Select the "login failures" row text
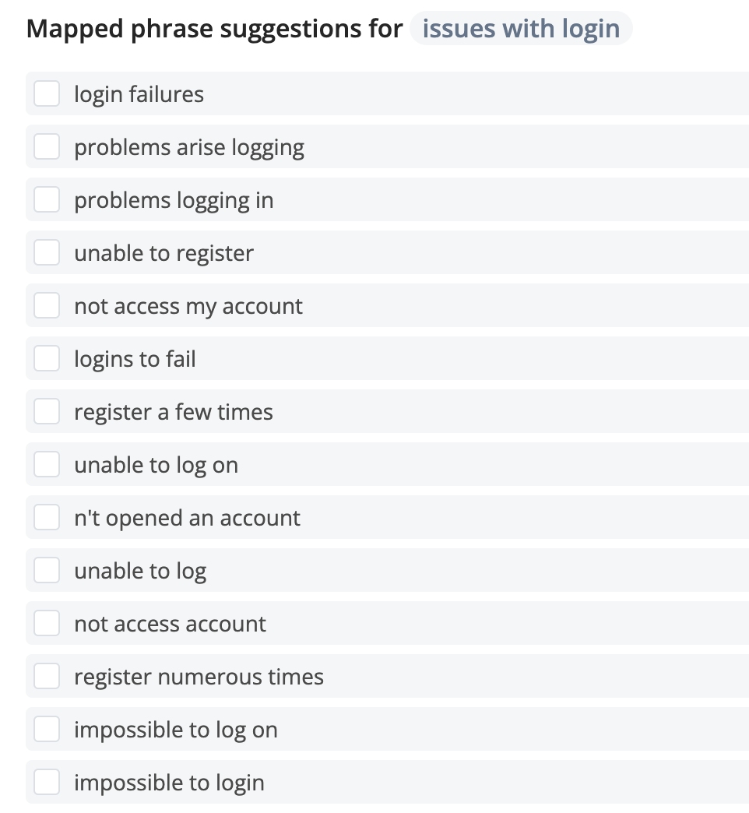The height and width of the screenshot is (813, 749). [139, 93]
